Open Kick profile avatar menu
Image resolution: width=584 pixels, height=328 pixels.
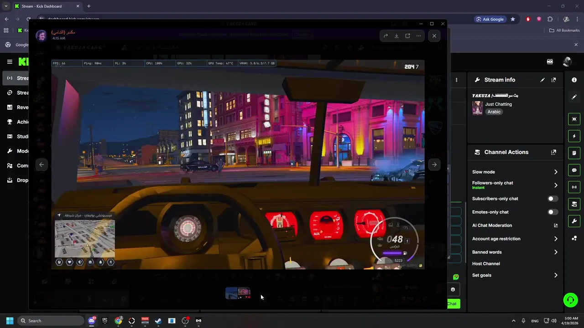(x=567, y=61)
